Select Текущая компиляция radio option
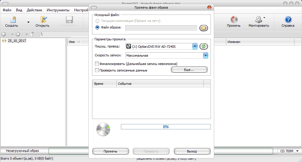This screenshot has width=302, height=162. click(97, 21)
